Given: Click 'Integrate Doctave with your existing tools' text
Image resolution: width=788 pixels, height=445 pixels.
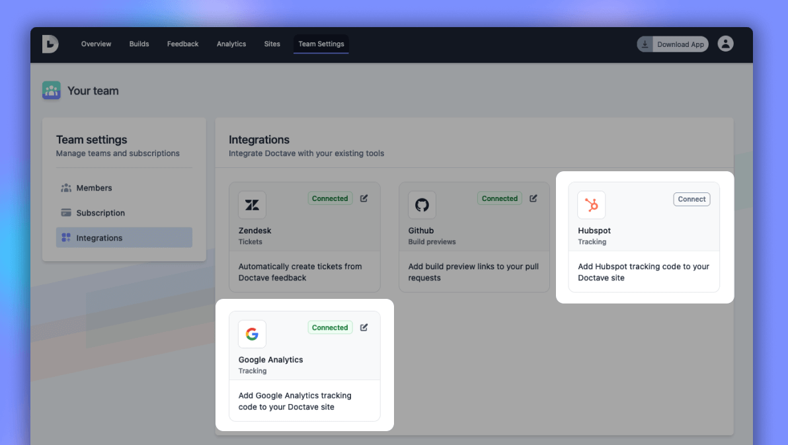Looking at the screenshot, I should click(x=306, y=153).
